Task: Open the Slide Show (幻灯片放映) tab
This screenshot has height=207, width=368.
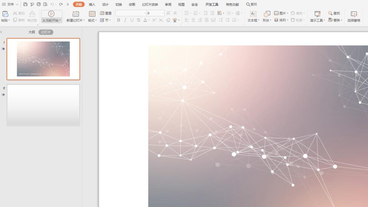Action: click(x=150, y=4)
